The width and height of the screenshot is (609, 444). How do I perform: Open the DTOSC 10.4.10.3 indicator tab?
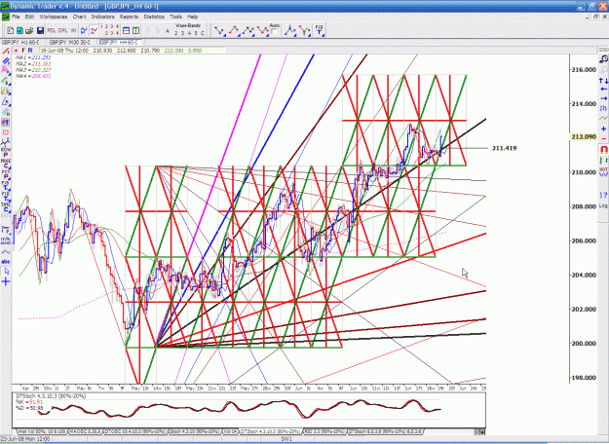(x=135, y=431)
